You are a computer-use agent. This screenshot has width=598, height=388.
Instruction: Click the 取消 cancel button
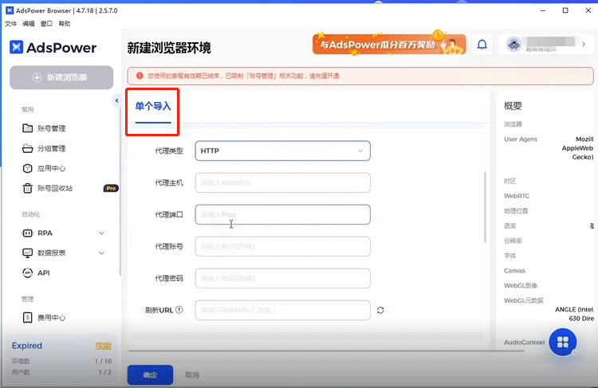click(192, 375)
